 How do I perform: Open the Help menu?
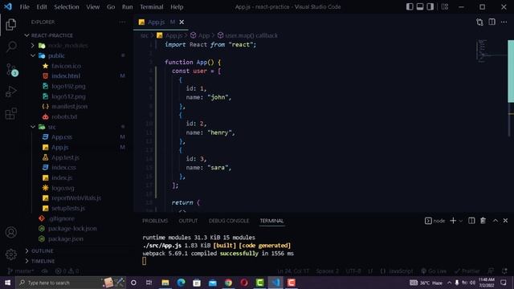click(177, 7)
